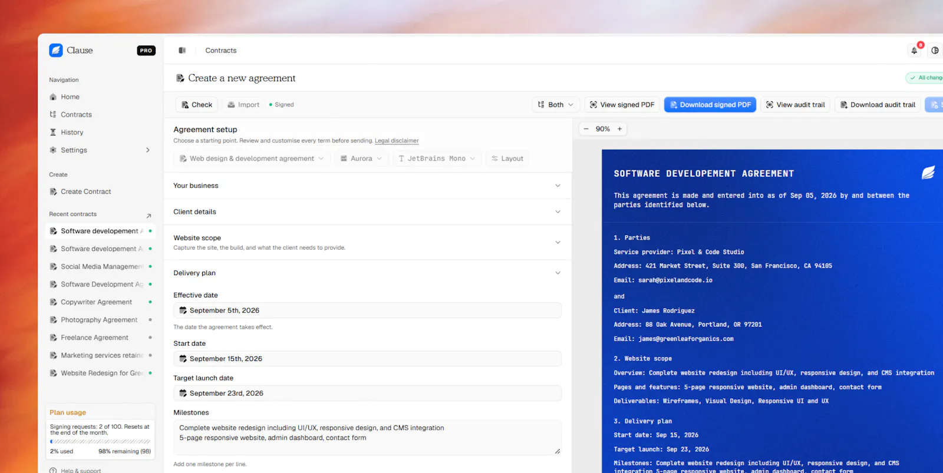943x473 pixels.
Task: Expand the Your business section
Action: (x=367, y=186)
